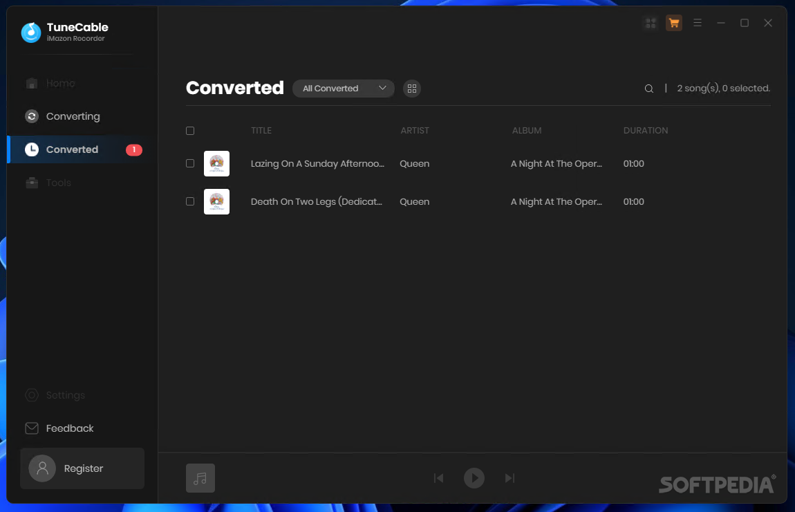Click the user avatar icon

click(42, 468)
